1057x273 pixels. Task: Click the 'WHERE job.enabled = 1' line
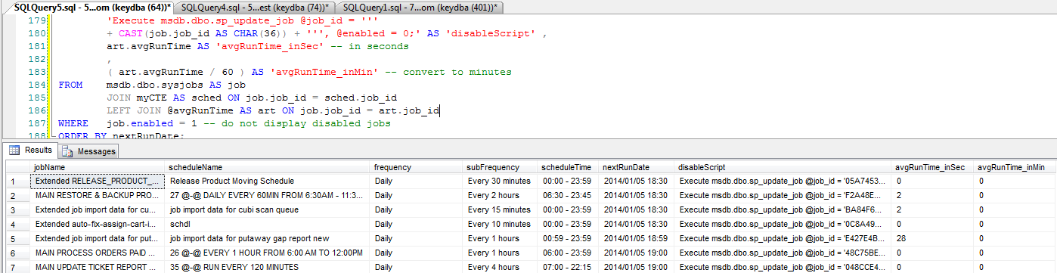(x=224, y=123)
